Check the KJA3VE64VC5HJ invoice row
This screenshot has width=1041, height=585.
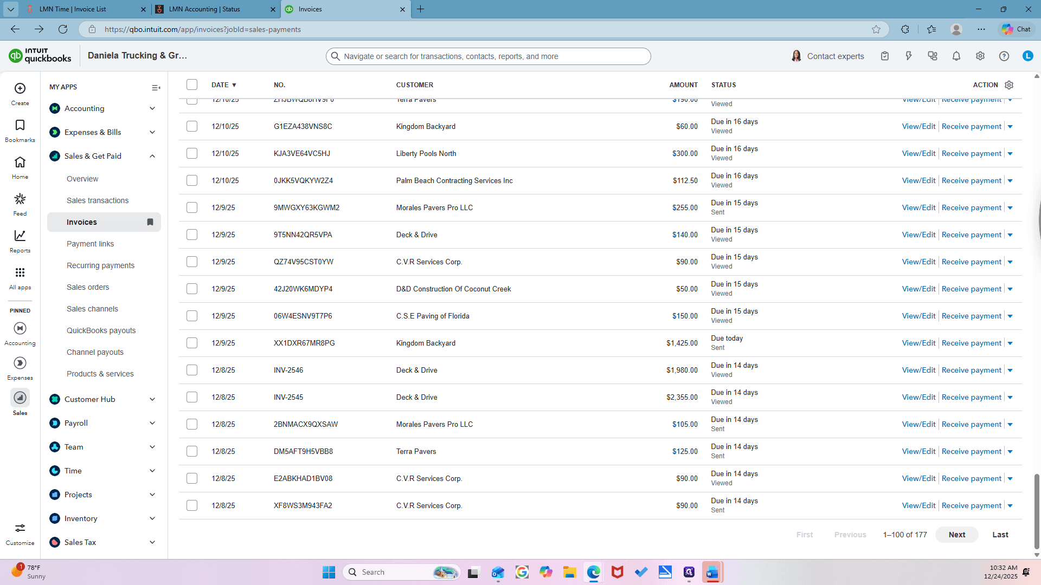click(x=192, y=153)
